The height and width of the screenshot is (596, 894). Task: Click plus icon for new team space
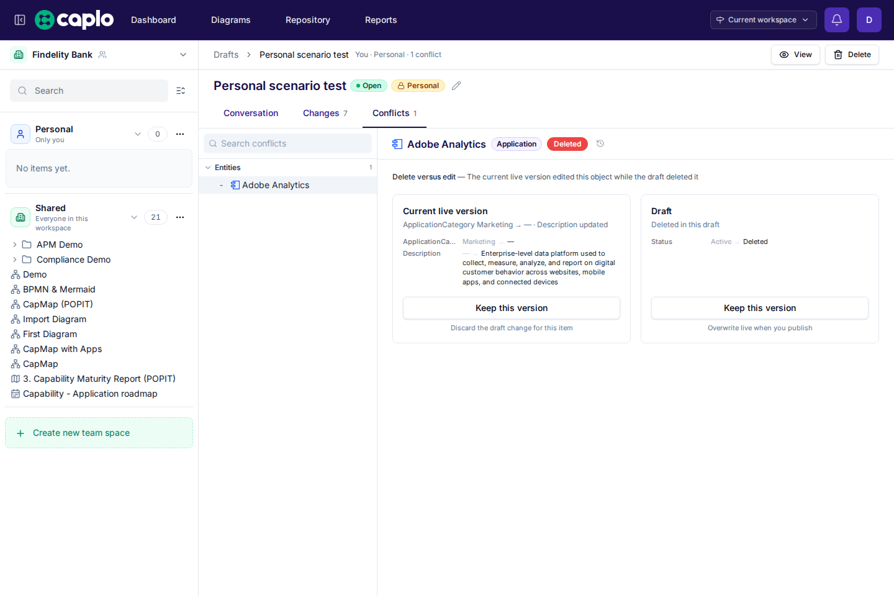pos(20,433)
